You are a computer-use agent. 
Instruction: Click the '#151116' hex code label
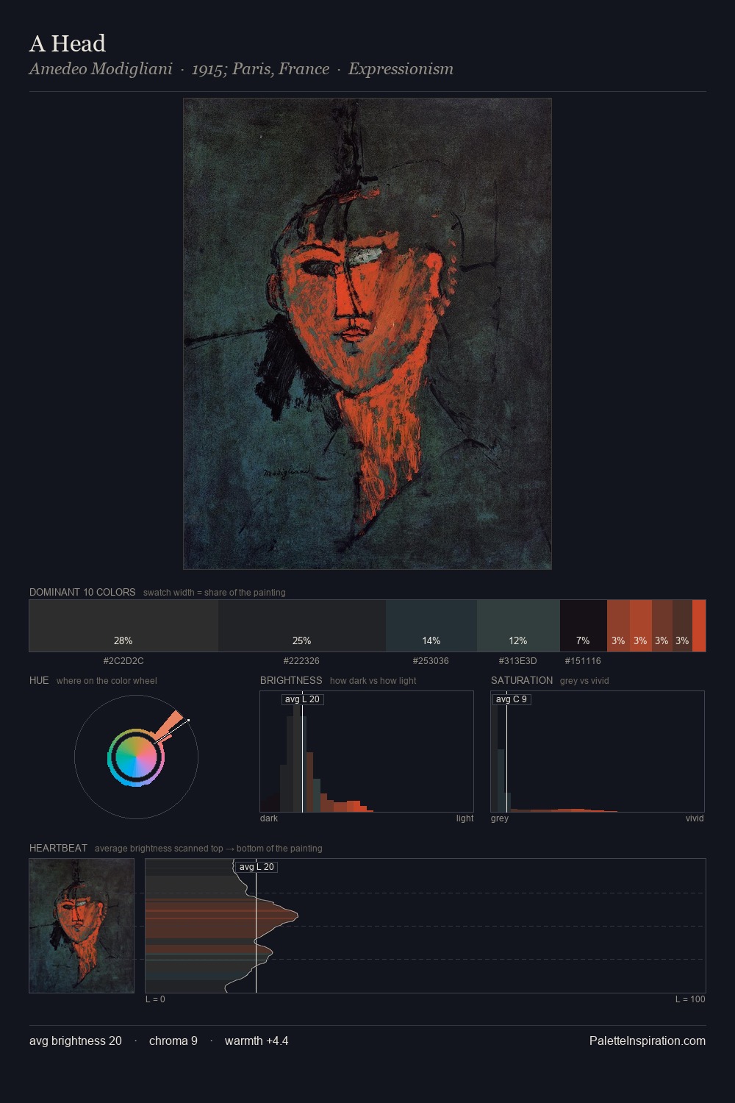tap(583, 661)
